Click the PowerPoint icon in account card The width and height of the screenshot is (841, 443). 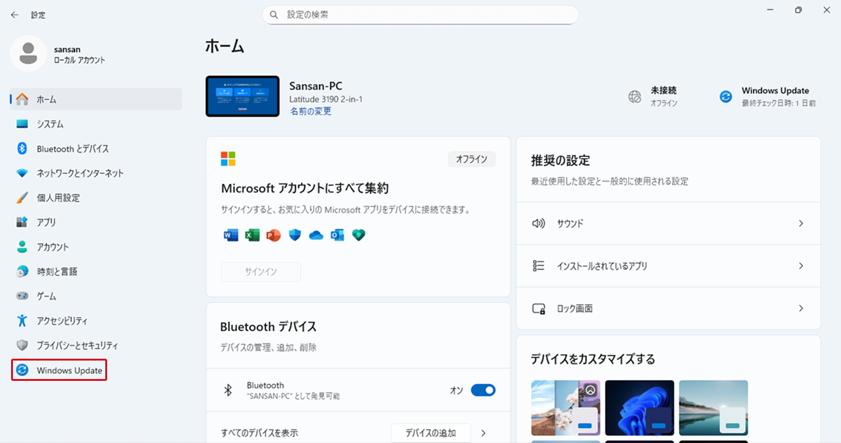(x=273, y=235)
